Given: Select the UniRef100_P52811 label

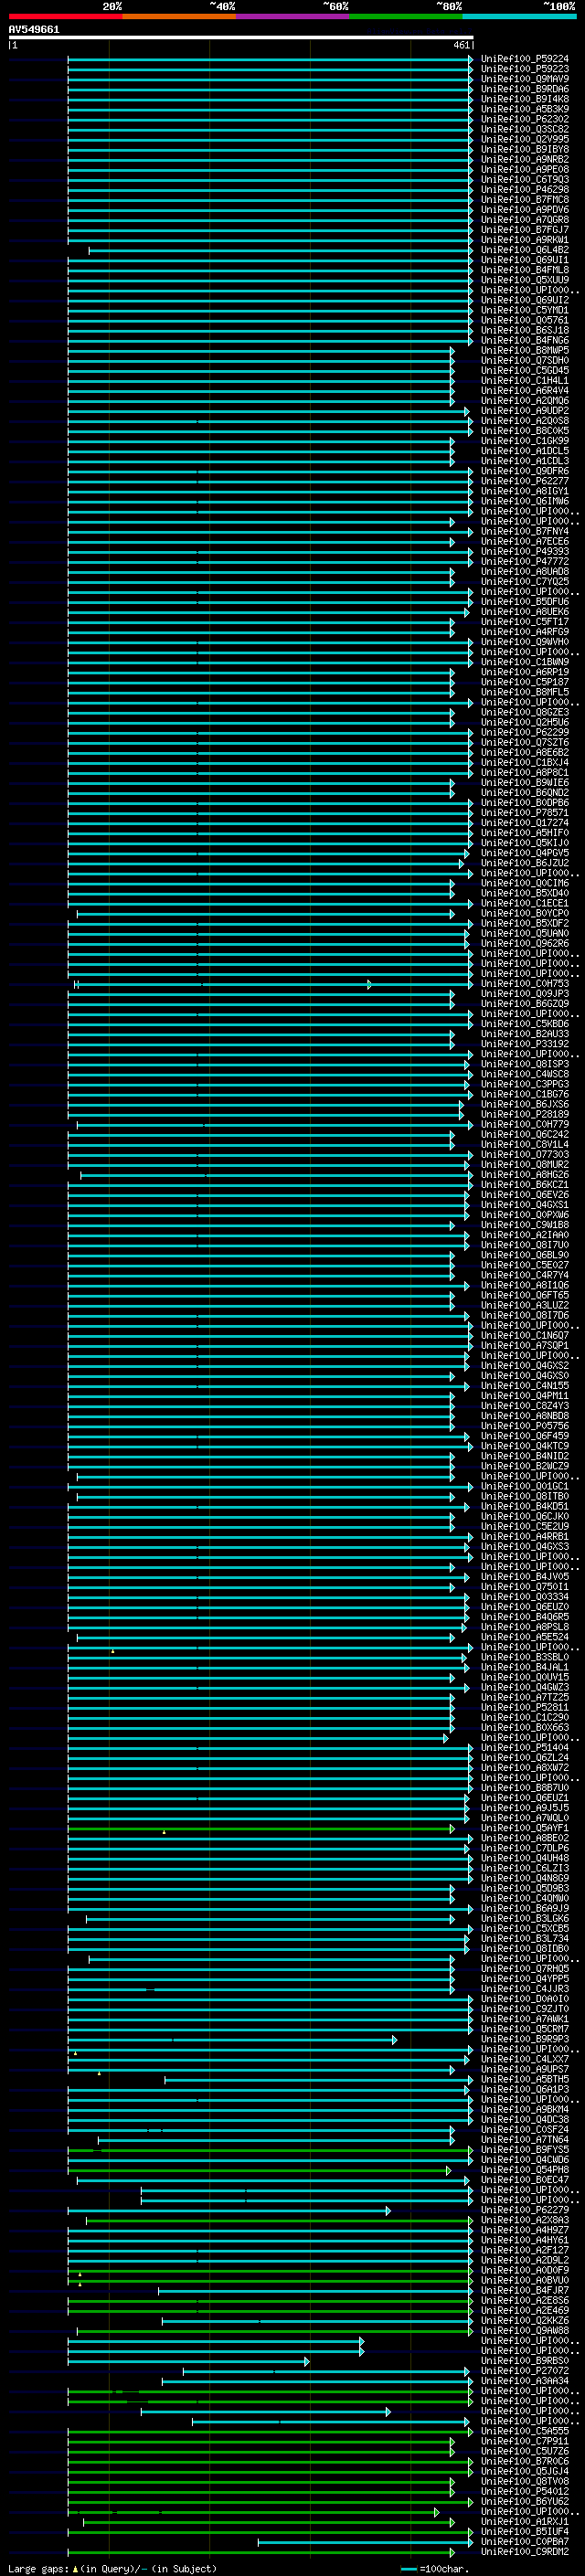Looking at the screenshot, I should pyautogui.click(x=525, y=1708).
